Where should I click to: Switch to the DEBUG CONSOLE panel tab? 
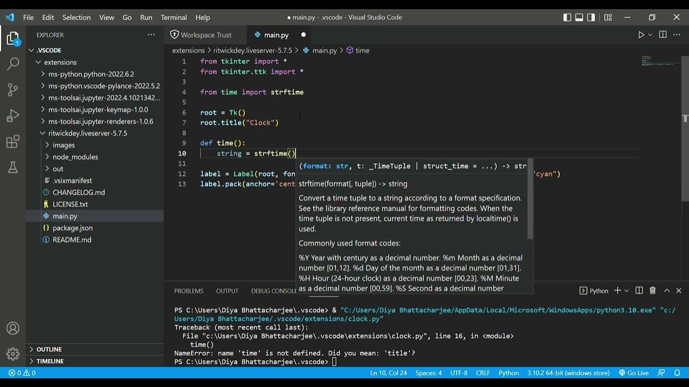click(274, 291)
